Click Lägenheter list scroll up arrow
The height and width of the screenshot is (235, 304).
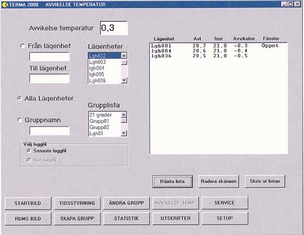124,56
